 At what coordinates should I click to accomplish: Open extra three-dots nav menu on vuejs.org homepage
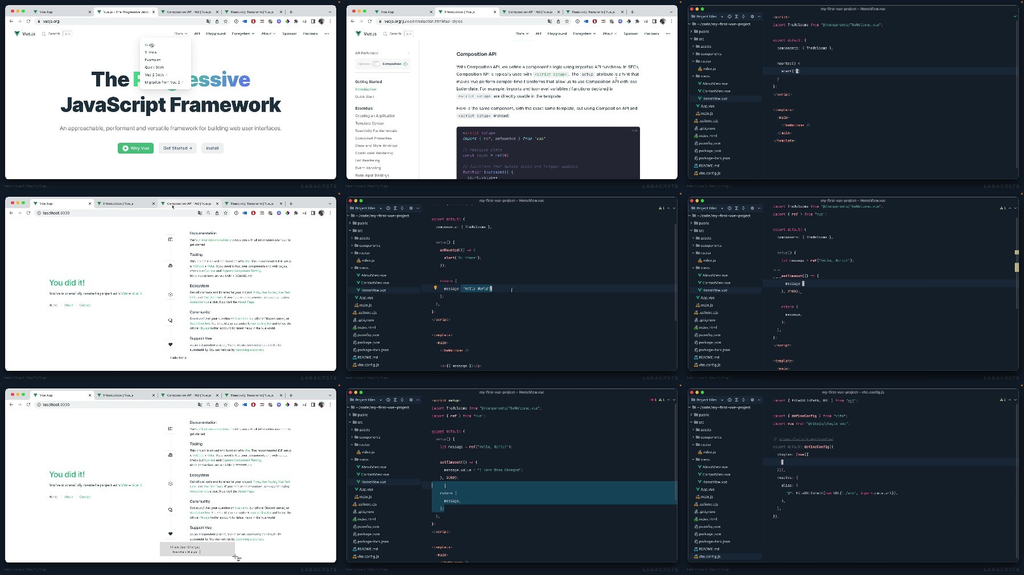tap(327, 34)
